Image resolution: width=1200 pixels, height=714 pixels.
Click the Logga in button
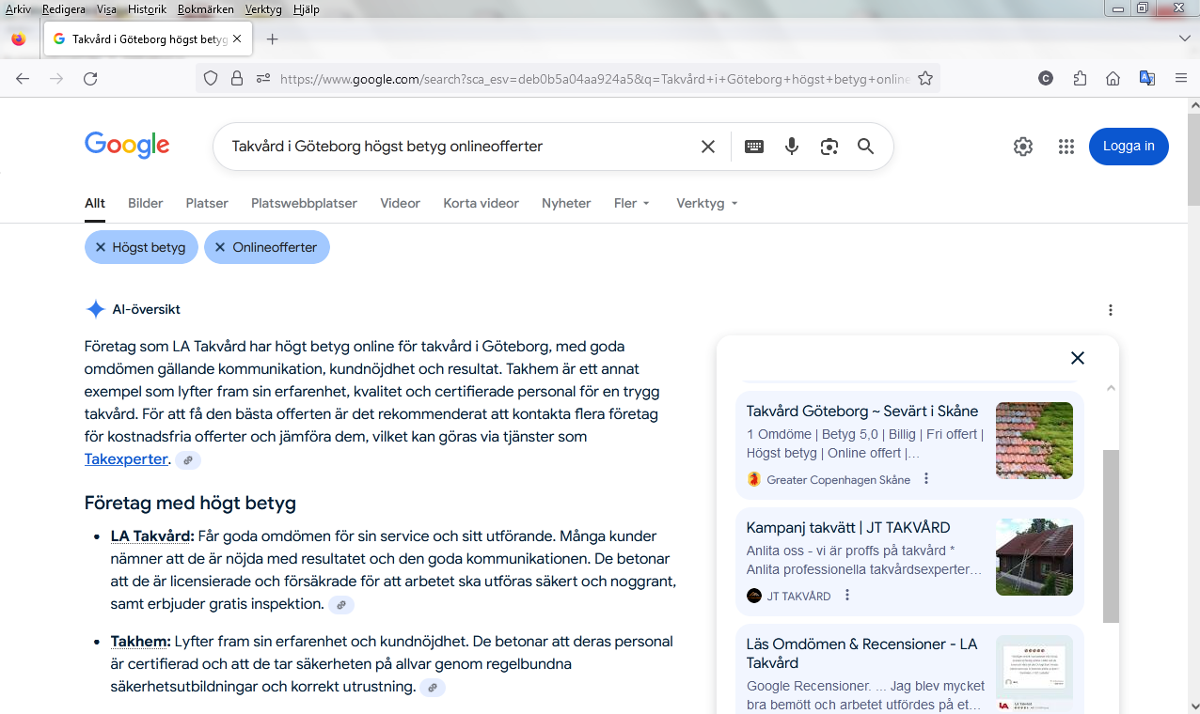pyautogui.click(x=1129, y=147)
